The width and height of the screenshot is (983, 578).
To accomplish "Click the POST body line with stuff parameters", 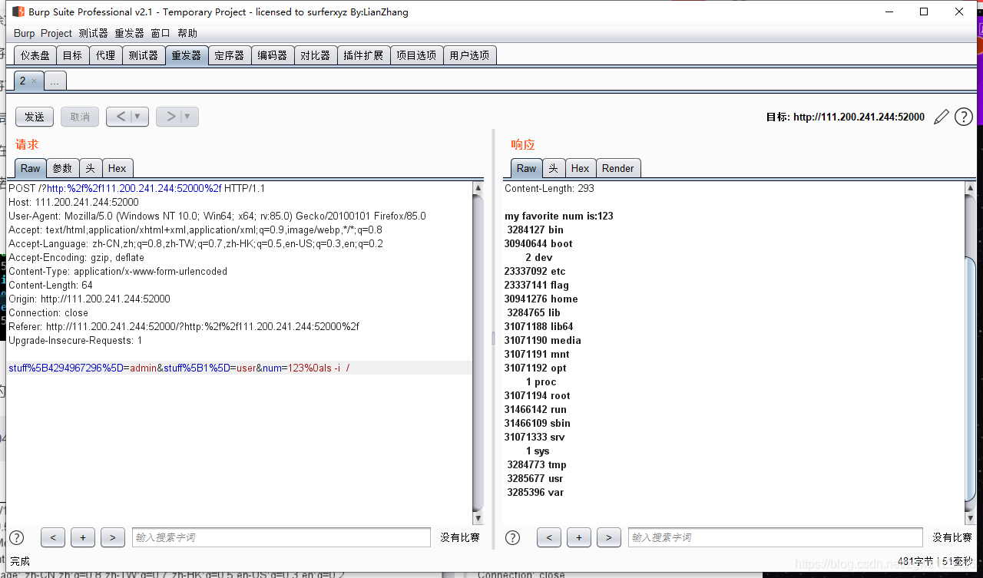I will [x=179, y=368].
